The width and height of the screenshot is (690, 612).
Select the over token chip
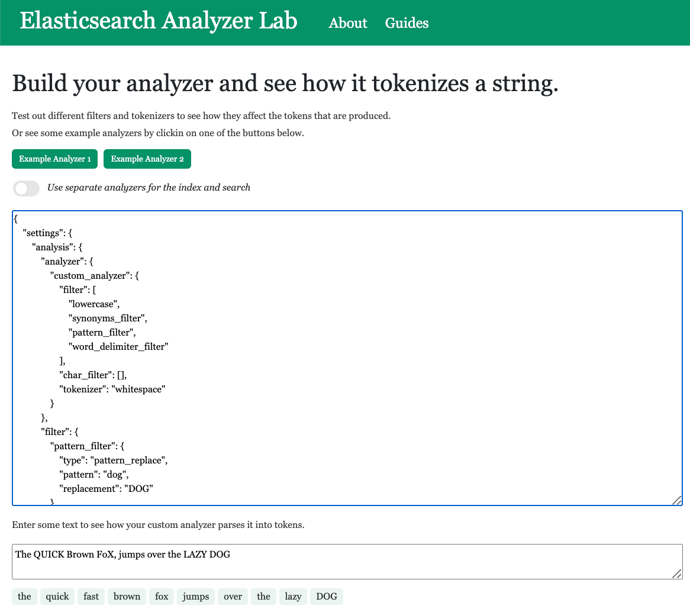pos(233,596)
